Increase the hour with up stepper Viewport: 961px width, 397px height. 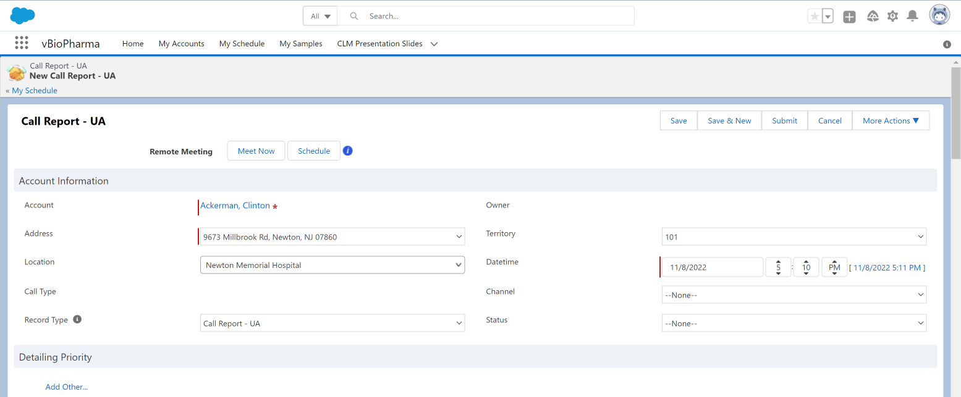coord(778,262)
